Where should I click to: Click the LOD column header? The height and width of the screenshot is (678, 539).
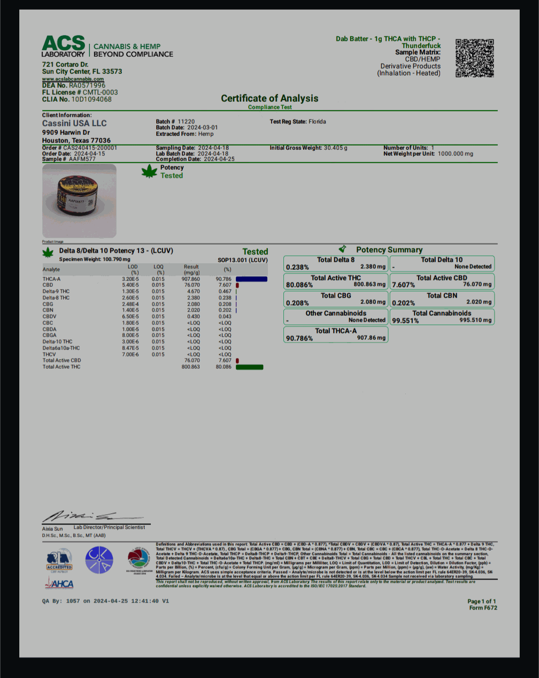(133, 269)
